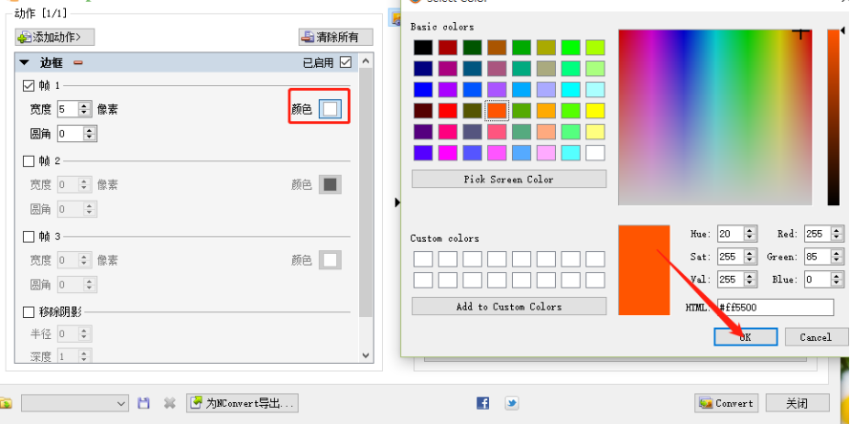
Task: Toggle the 帧 1 checkbox
Action: point(29,86)
